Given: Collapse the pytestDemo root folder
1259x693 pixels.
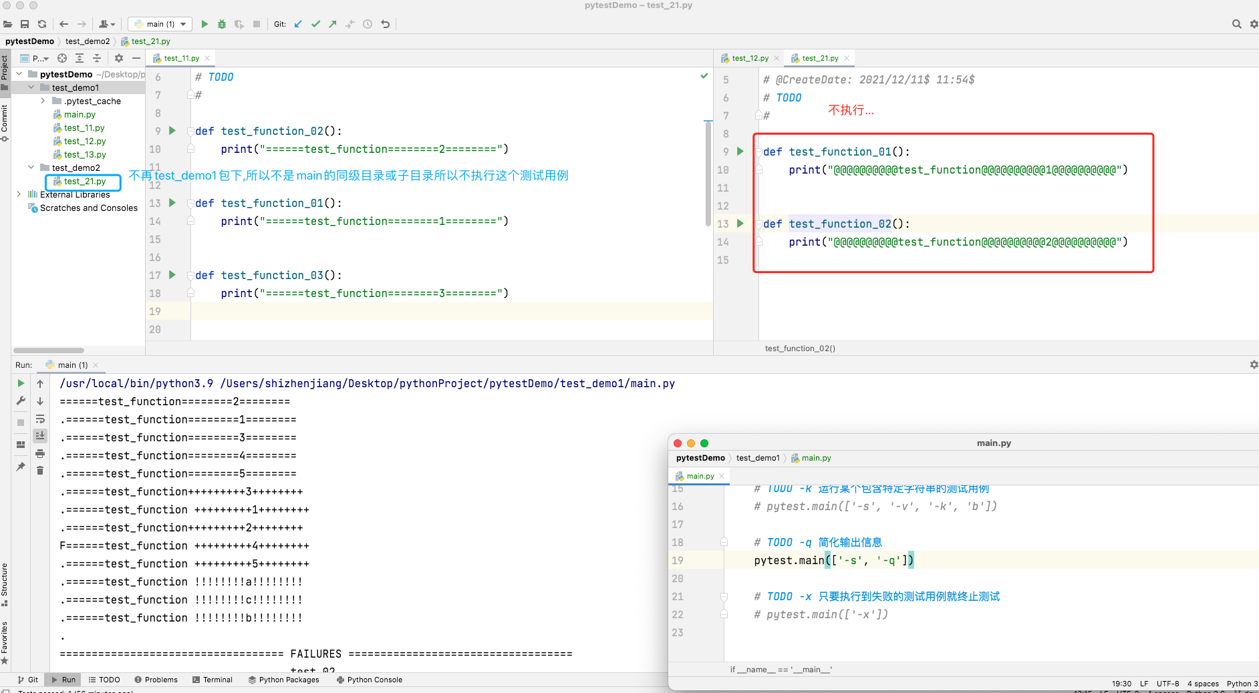Looking at the screenshot, I should (x=19, y=74).
